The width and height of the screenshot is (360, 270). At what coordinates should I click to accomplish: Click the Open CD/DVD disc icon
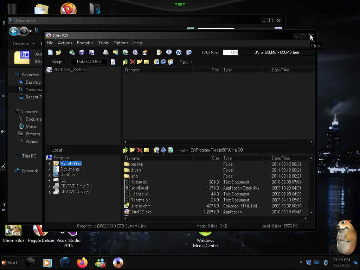pos(72,52)
